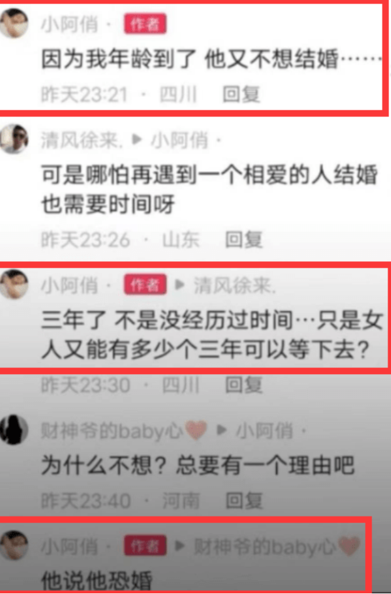Open avatar beside the 三年了 comment

point(14,284)
